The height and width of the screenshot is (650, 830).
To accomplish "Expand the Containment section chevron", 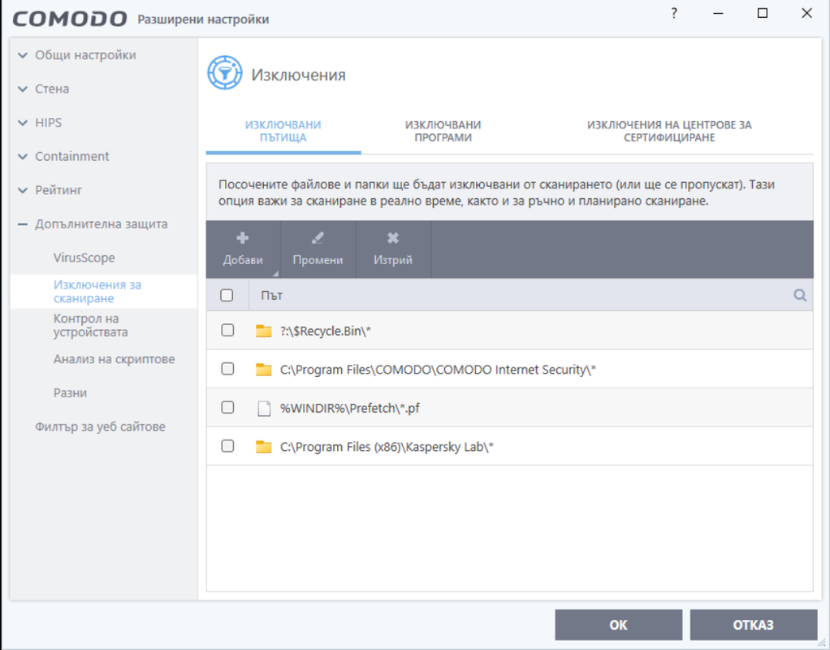I will click(22, 157).
